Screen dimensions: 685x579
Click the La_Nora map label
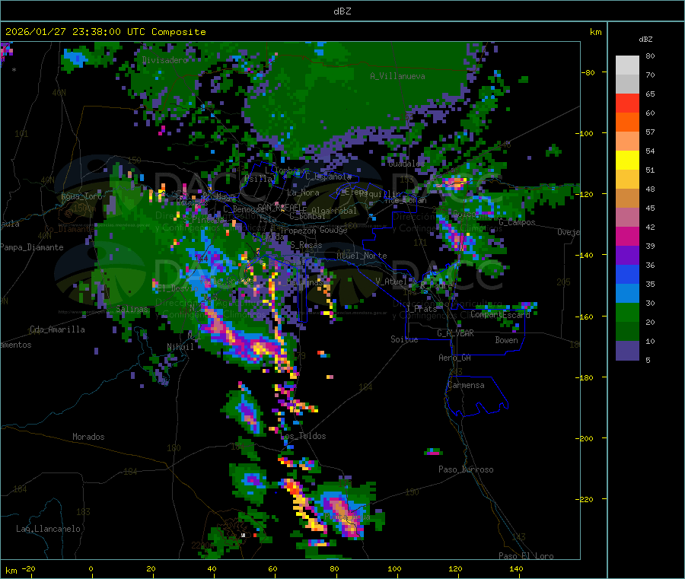pos(303,192)
